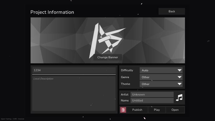Screen dimensions: 215x121
Task: Click the version text in the bottom-left corner
Action: tap(13, 119)
